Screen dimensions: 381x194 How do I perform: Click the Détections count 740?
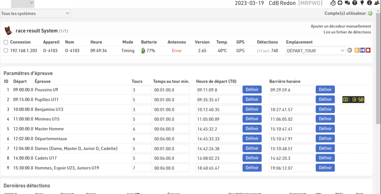click(x=274, y=51)
